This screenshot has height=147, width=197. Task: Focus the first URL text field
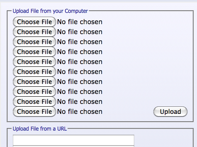pyautogui.click(x=73, y=140)
